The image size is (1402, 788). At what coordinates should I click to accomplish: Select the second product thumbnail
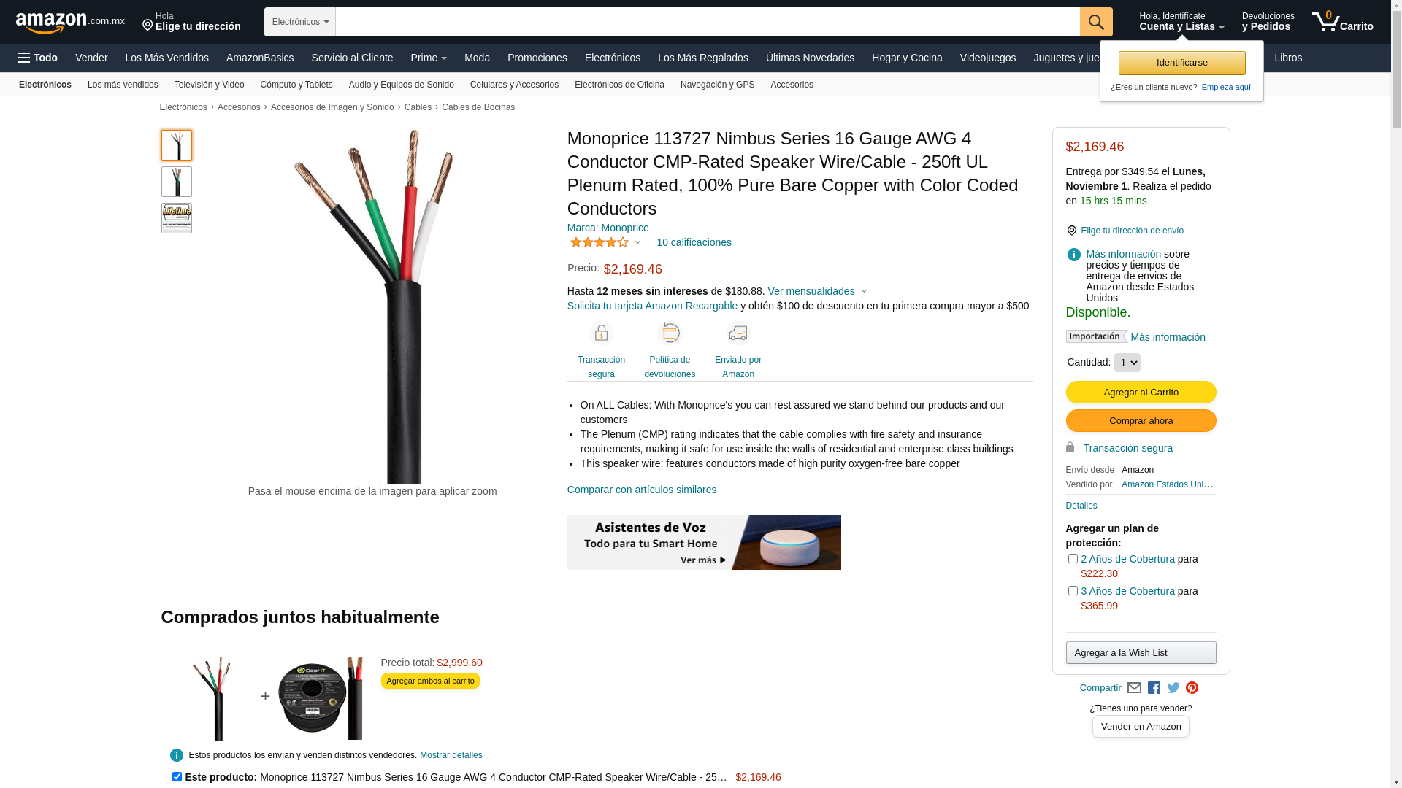tap(177, 182)
